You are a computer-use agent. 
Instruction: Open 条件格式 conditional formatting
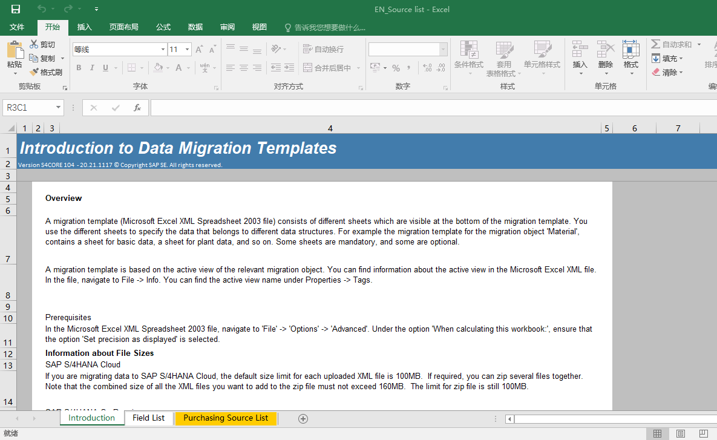(x=469, y=59)
